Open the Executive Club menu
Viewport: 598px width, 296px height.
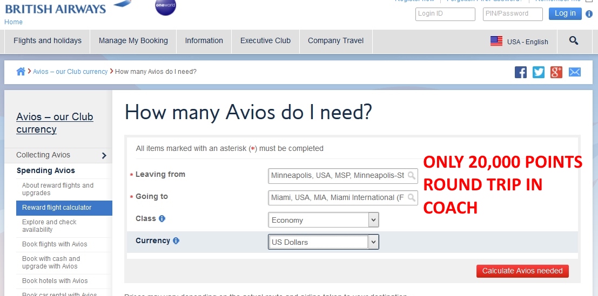pos(265,41)
